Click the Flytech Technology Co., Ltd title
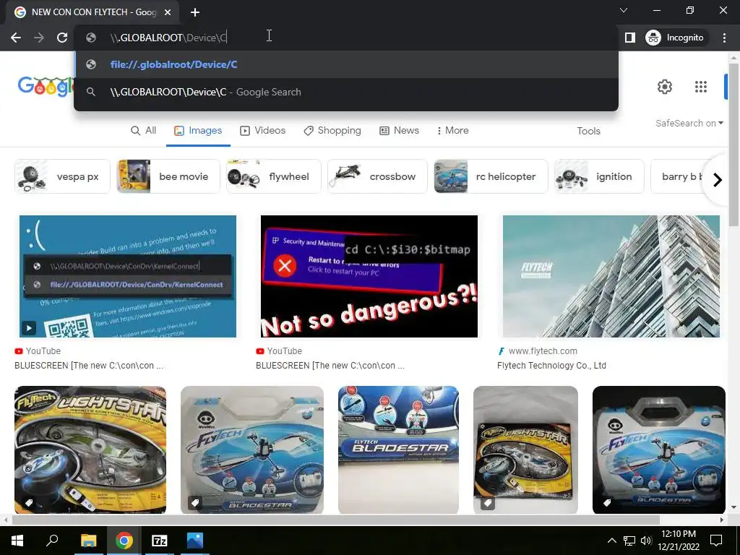This screenshot has width=740, height=555. [x=551, y=365]
